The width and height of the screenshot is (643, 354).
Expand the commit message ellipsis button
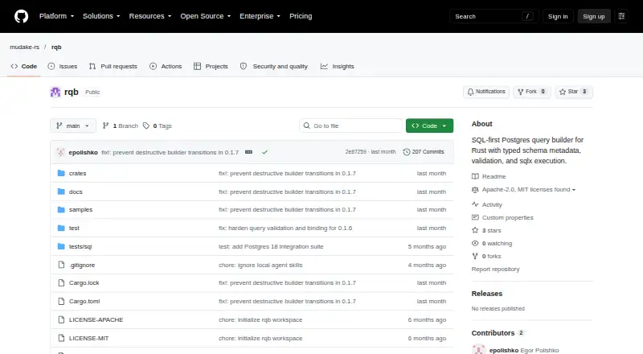249,152
